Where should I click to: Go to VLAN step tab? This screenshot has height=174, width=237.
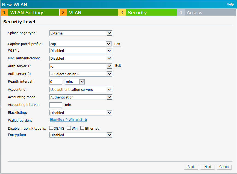click(89, 12)
